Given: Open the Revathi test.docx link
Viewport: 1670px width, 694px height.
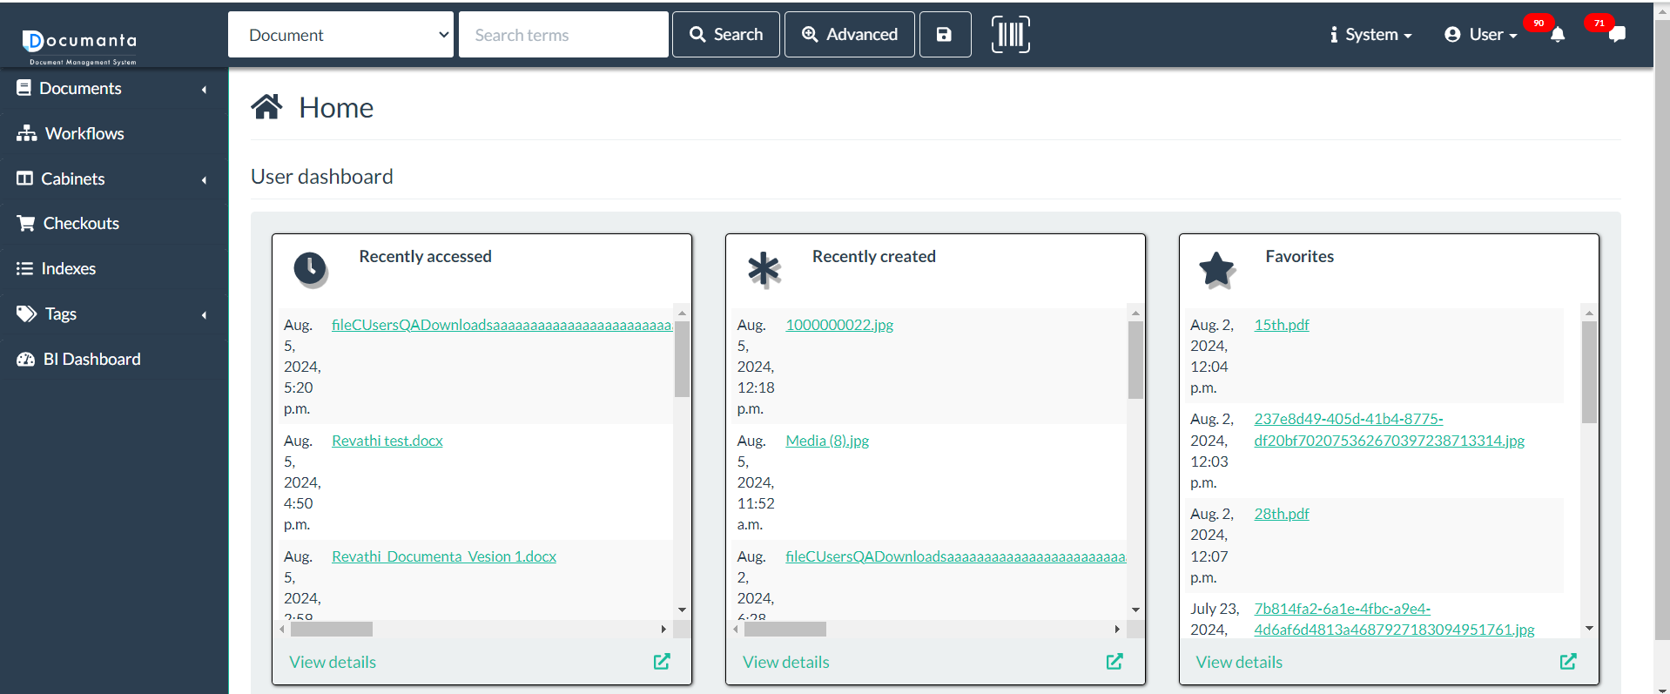Looking at the screenshot, I should tap(387, 441).
